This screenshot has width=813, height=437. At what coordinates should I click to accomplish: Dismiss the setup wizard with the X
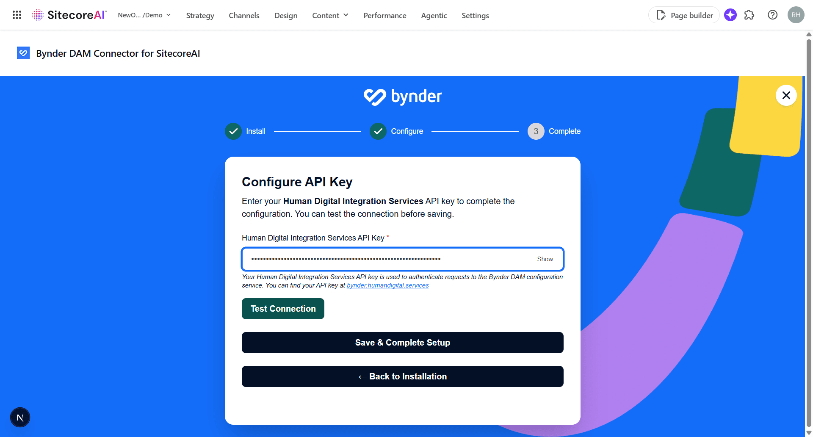(x=786, y=95)
